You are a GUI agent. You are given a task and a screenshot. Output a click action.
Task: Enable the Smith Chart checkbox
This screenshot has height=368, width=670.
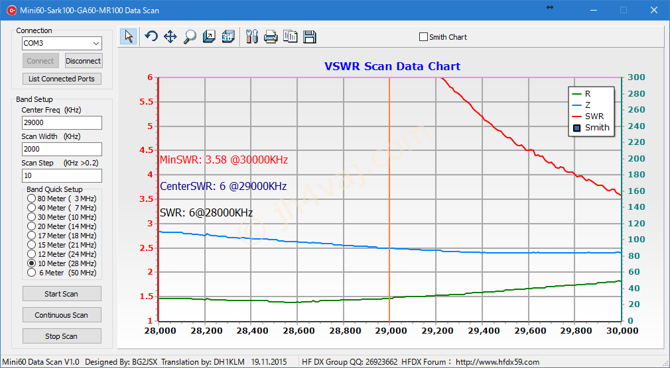click(x=423, y=36)
